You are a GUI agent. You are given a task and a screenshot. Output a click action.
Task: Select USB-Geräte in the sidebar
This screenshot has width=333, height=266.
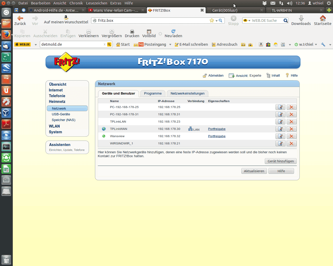tap(61, 114)
